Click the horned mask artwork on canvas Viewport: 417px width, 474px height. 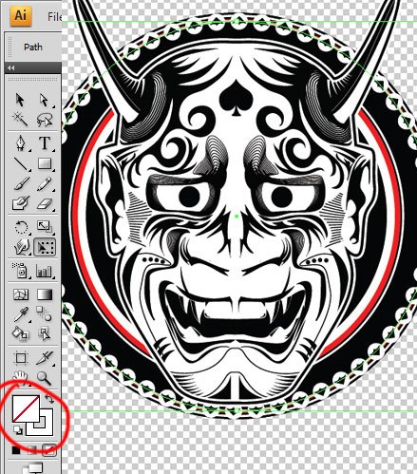(x=237, y=202)
